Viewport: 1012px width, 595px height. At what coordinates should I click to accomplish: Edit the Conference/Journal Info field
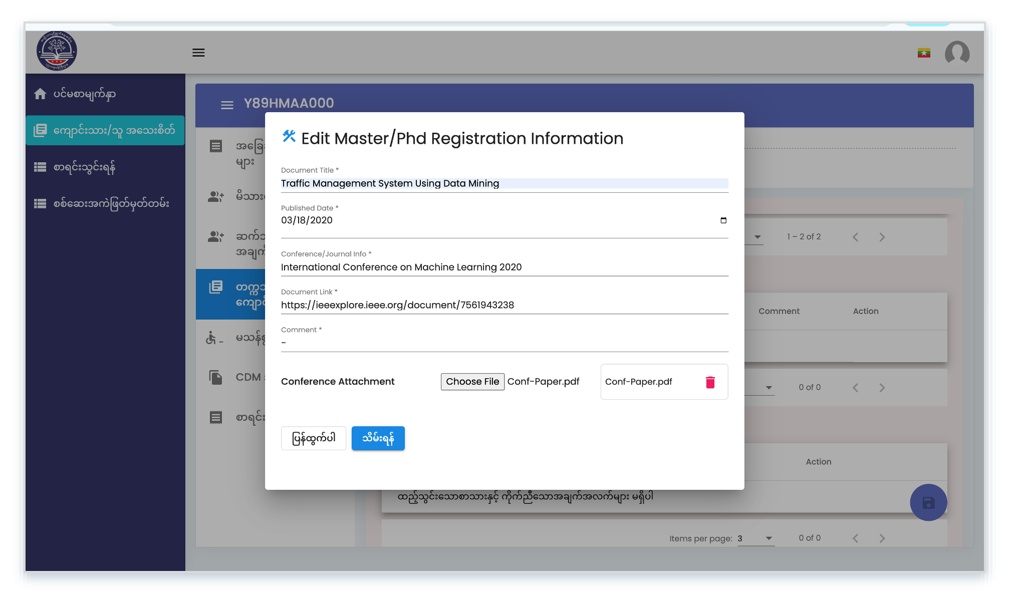pyautogui.click(x=504, y=267)
